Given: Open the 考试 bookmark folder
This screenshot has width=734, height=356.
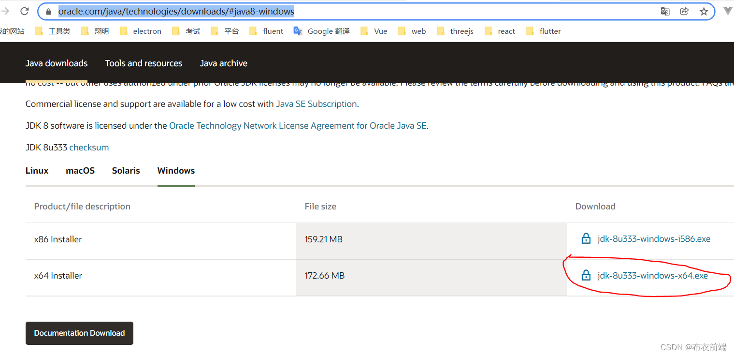Looking at the screenshot, I should (x=186, y=31).
